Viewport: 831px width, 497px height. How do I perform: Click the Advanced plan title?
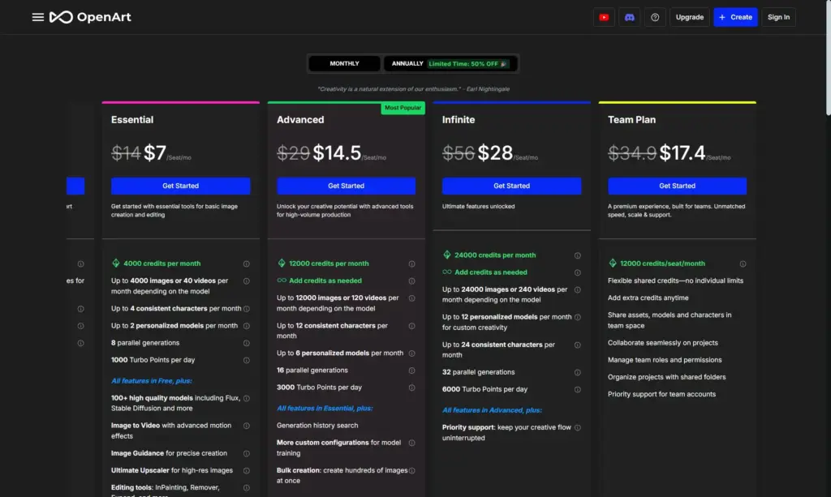[300, 120]
